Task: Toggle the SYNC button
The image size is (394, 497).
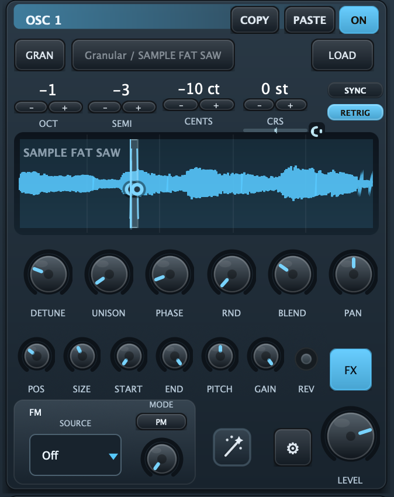Action: point(355,90)
